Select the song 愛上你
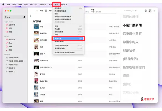The width and height of the screenshot is (162, 111). (42, 74)
